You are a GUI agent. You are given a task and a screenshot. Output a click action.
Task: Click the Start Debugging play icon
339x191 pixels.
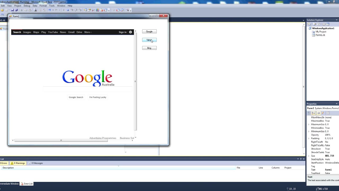tap(64, 10)
